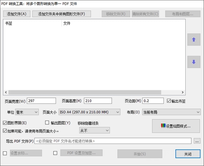Click the 添加文件(A) button
This screenshot has height=166, width=204.
coord(17,14)
